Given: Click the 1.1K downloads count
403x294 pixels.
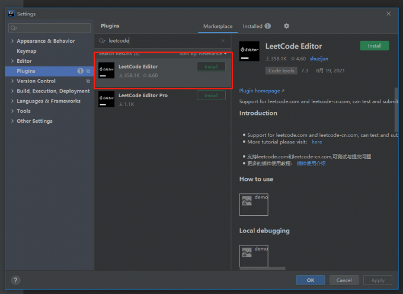Looking at the screenshot, I should click(126, 104).
